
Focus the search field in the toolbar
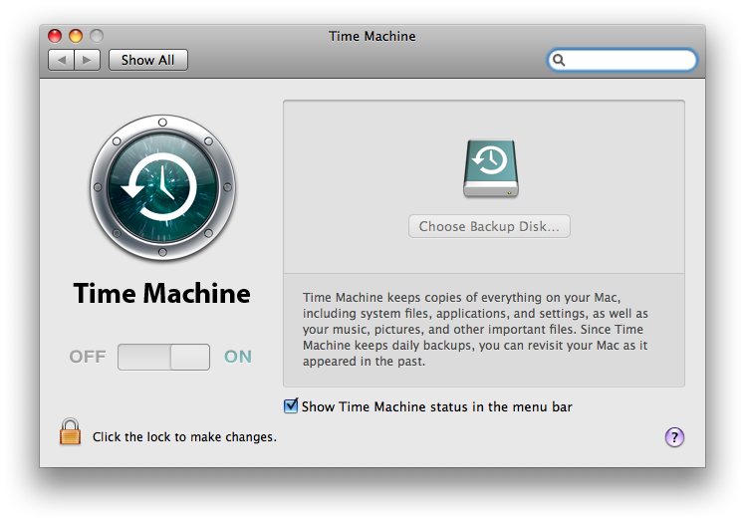coord(629,60)
